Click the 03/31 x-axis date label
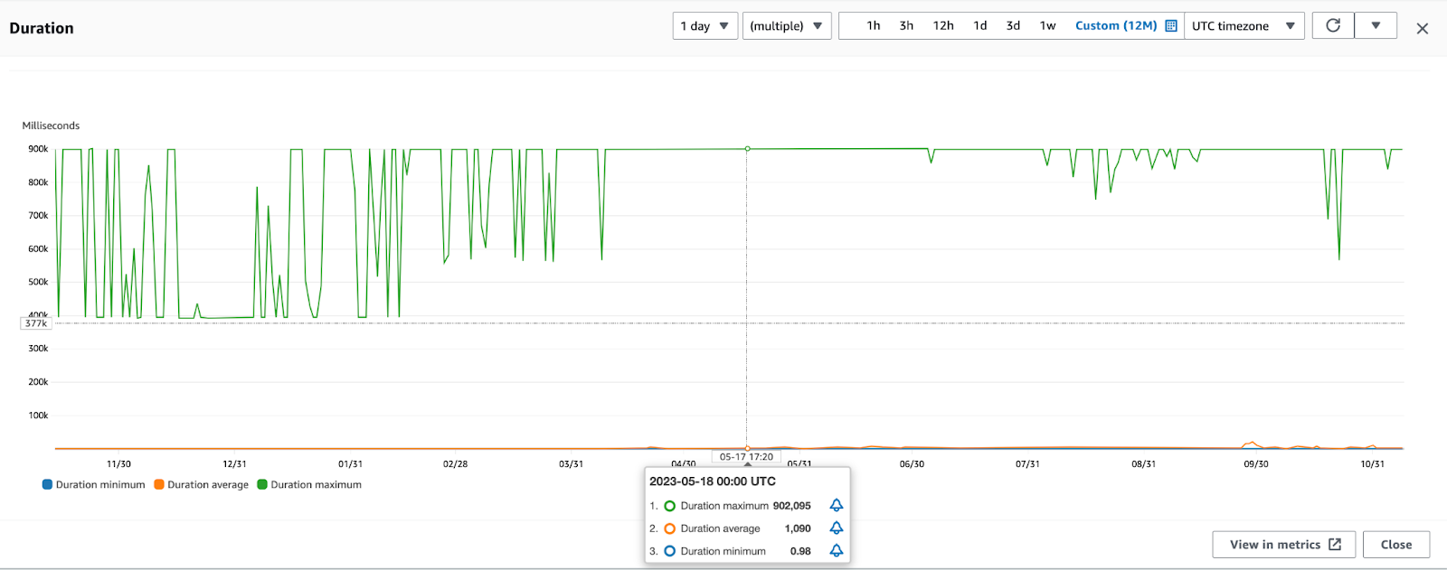The image size is (1447, 570). pos(571,464)
